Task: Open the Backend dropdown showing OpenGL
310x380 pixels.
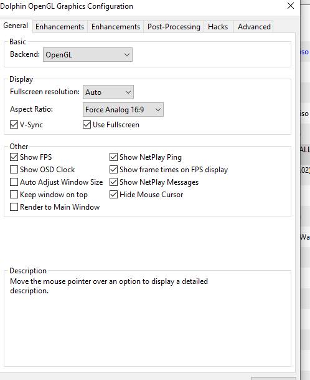Action: (88, 55)
